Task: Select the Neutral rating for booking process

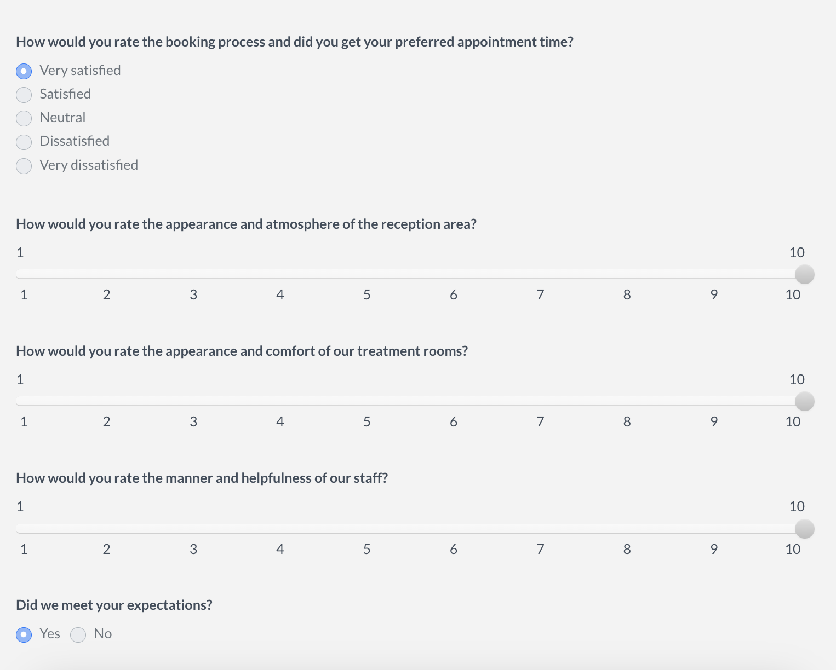Action: tap(24, 118)
